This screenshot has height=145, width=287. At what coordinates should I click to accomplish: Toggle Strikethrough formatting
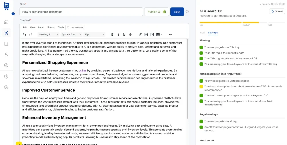click(130, 34)
